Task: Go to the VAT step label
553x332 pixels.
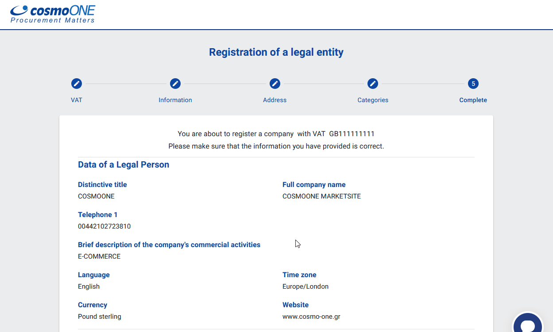Action: point(77,100)
